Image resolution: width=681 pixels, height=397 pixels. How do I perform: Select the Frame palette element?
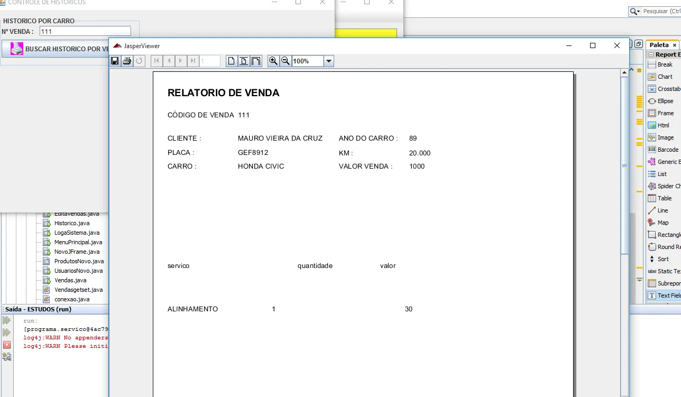click(665, 113)
